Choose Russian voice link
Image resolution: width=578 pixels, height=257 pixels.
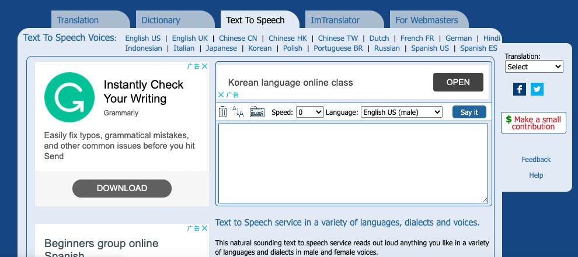tap(387, 48)
